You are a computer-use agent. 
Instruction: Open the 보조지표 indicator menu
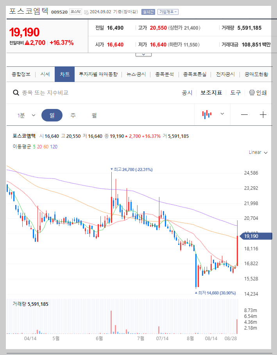point(211,93)
